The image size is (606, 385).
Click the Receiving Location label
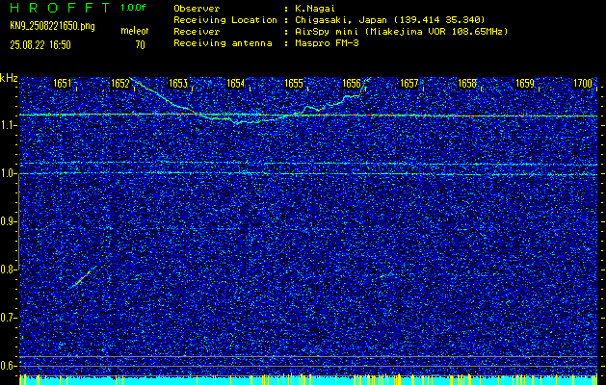225,20
